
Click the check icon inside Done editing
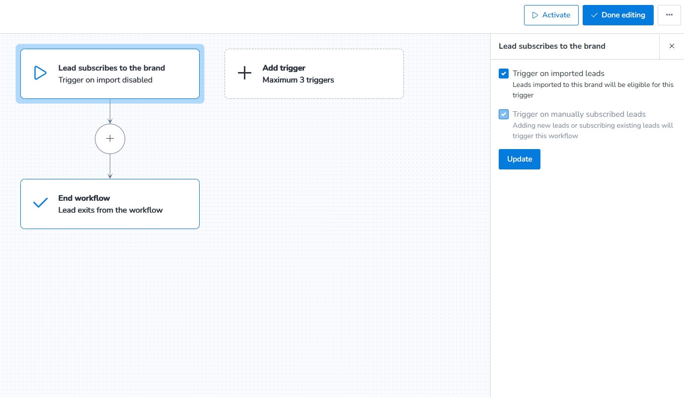pos(594,15)
